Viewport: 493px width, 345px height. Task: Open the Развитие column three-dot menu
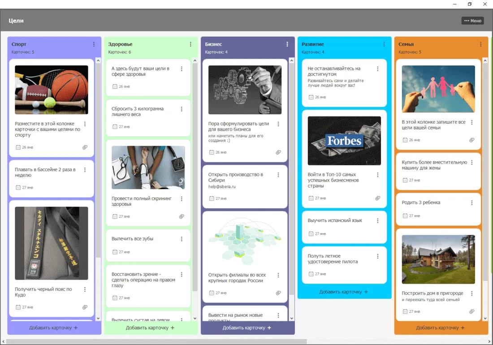click(x=384, y=44)
